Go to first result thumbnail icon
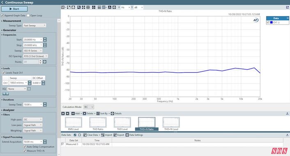The width and height of the screenshot is (290, 156). click(63, 113)
